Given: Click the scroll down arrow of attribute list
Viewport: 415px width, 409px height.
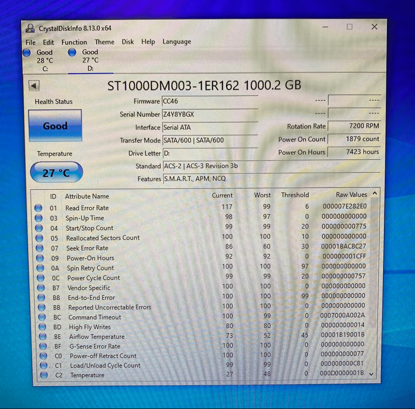Looking at the screenshot, I should point(371,374).
